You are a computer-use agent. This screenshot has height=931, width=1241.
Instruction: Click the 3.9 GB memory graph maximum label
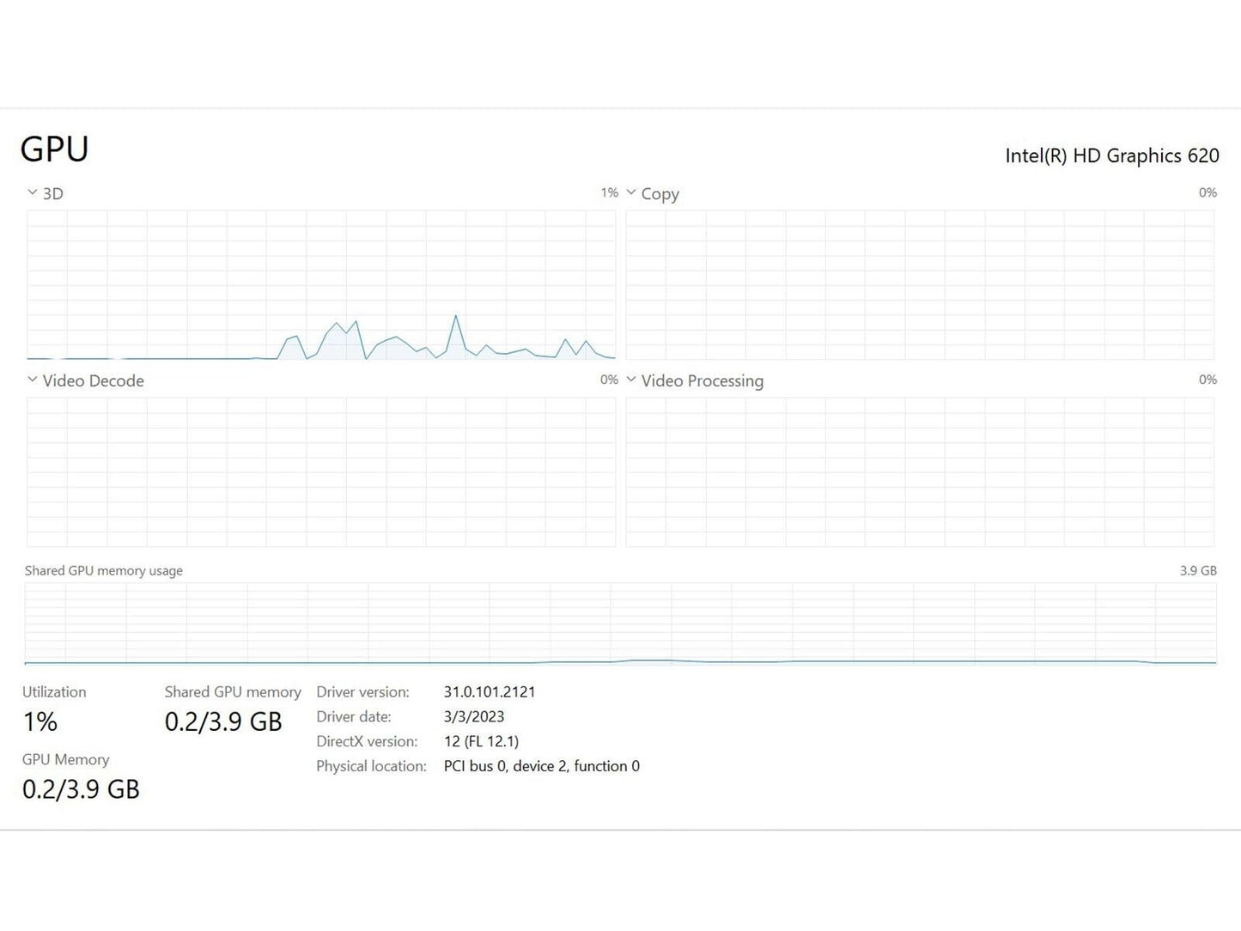[x=1197, y=571]
